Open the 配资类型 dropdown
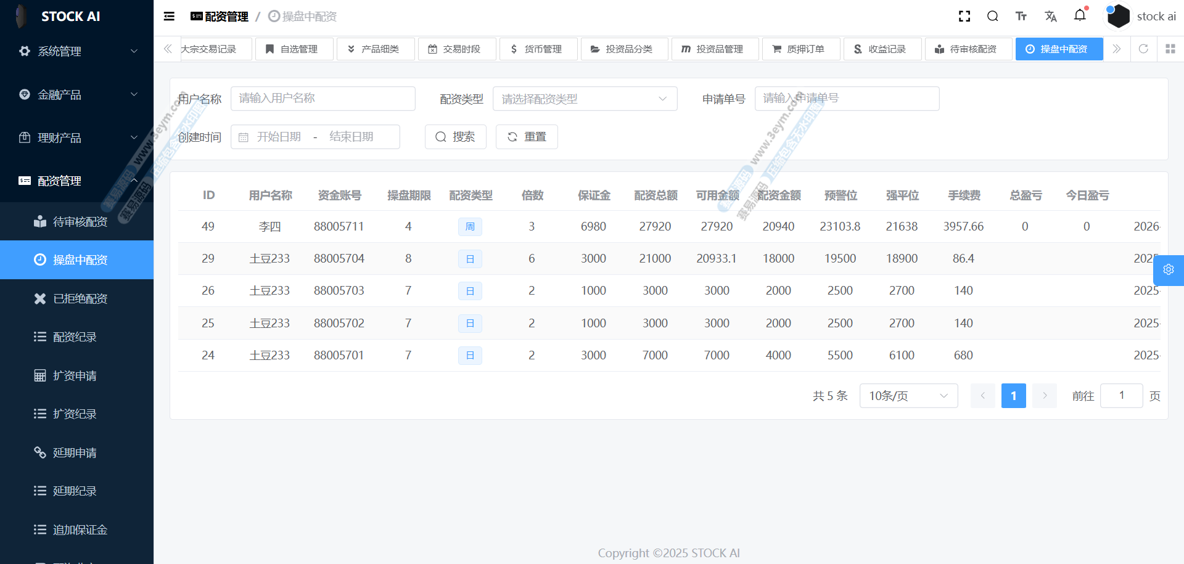1184x564 pixels. [584, 99]
